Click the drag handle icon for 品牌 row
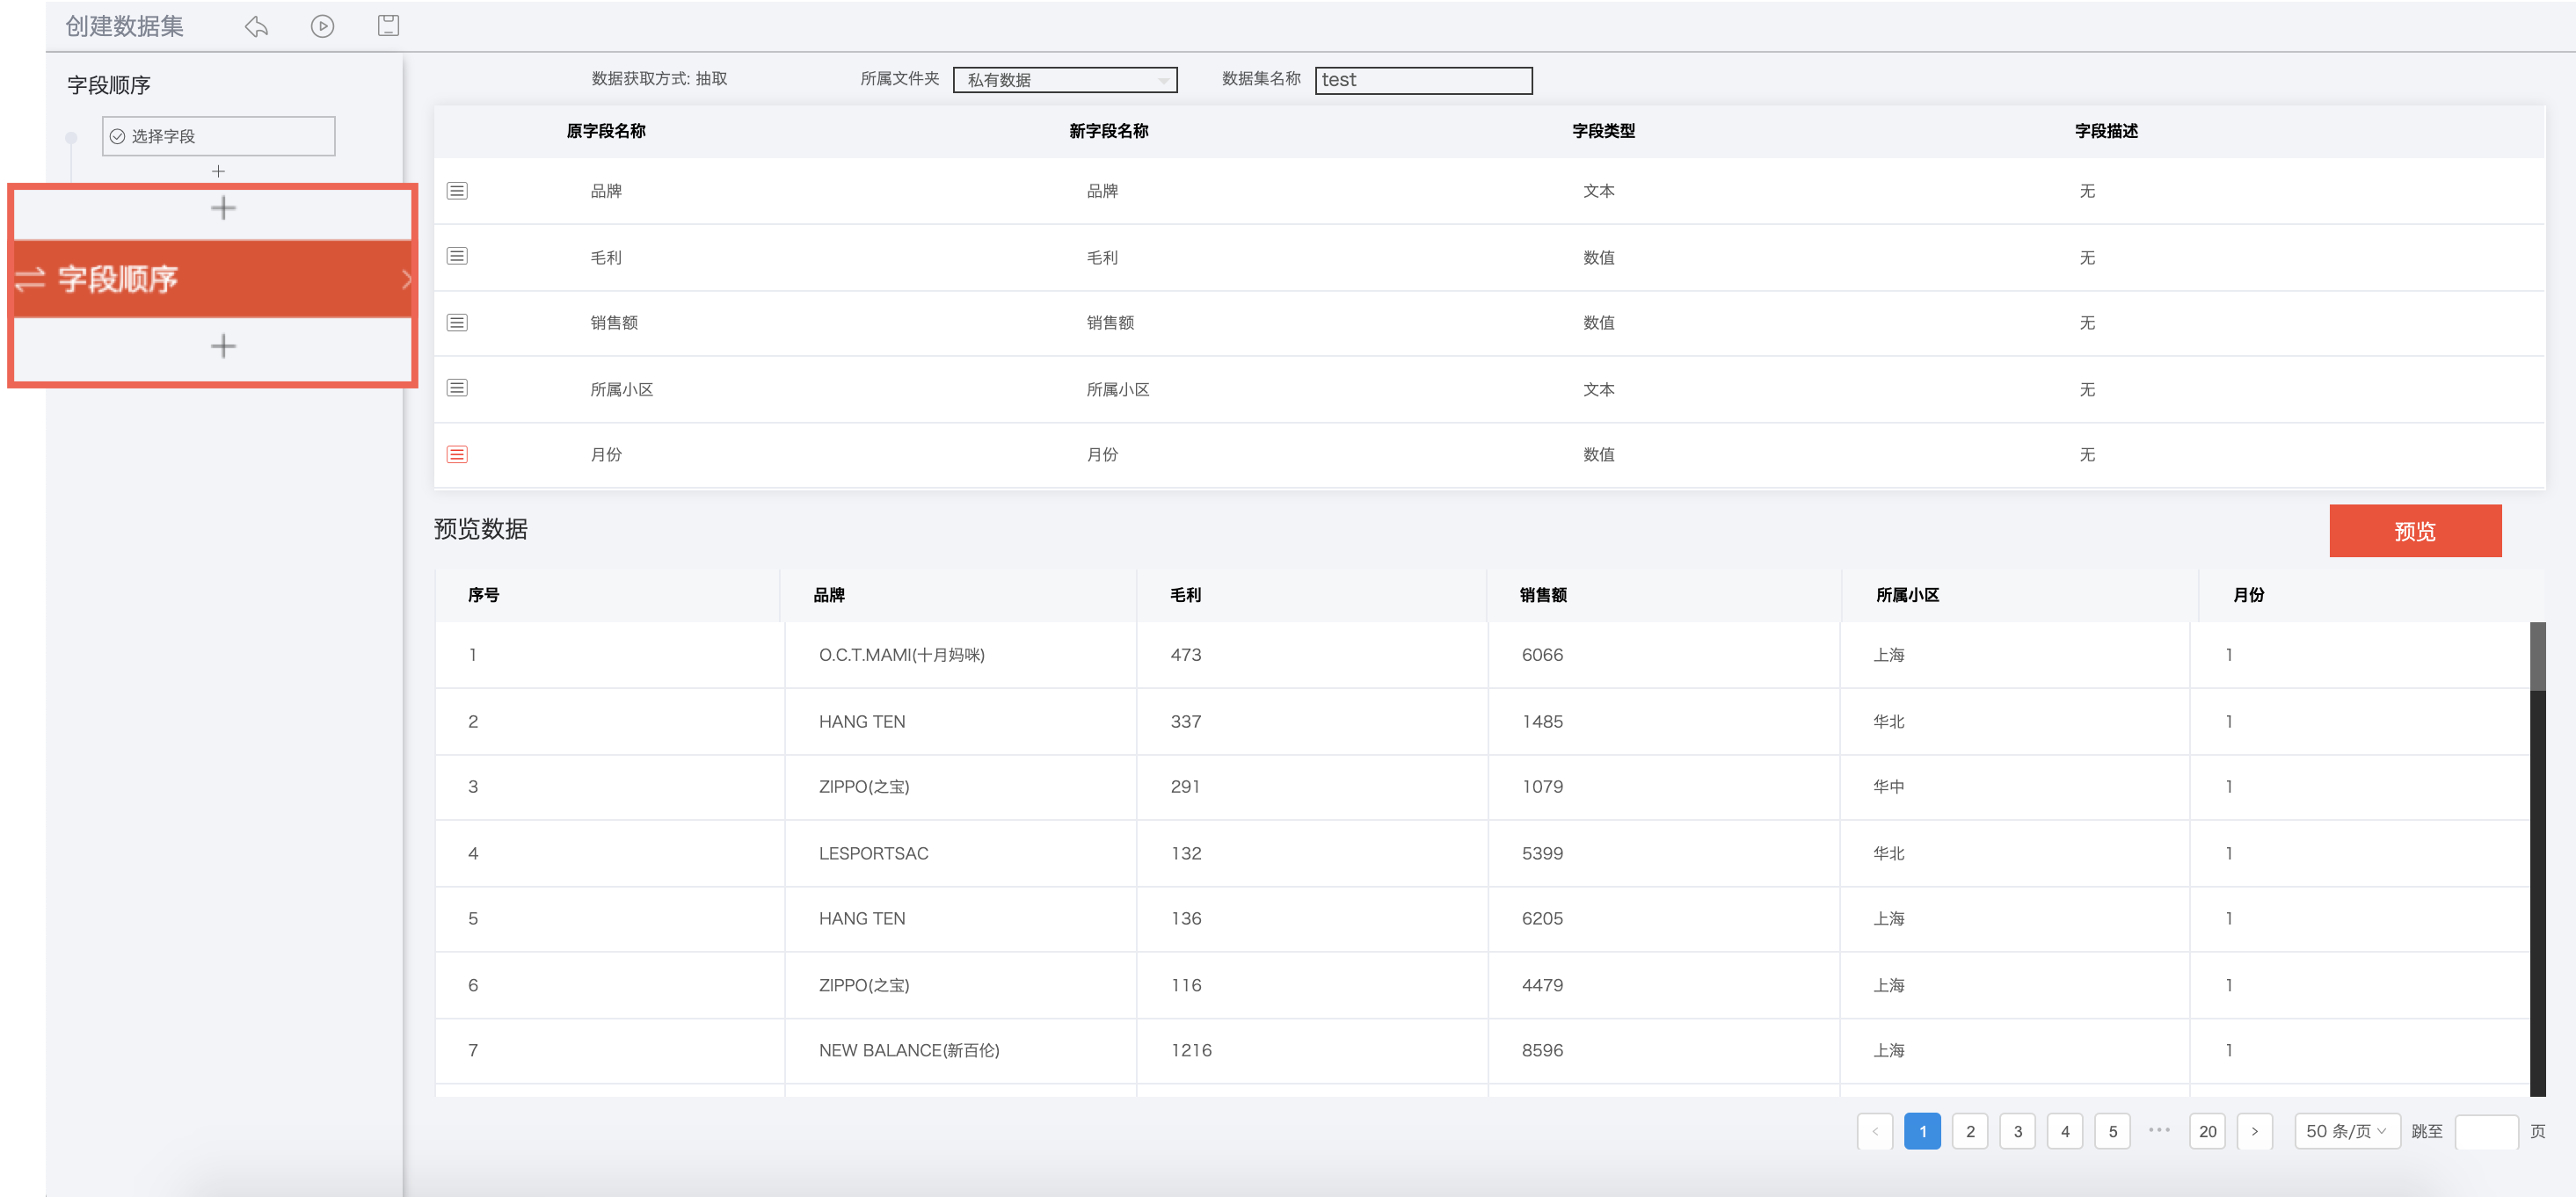2576x1197 pixels. pos(457,191)
